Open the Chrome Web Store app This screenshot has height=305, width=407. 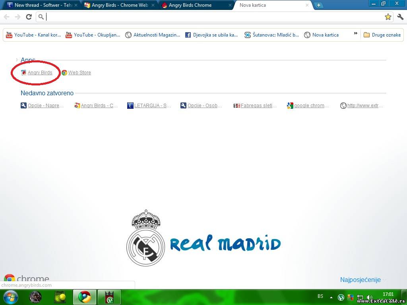click(76, 73)
